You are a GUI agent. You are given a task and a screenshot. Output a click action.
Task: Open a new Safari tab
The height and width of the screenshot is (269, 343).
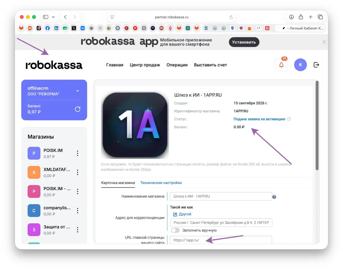(x=311, y=17)
